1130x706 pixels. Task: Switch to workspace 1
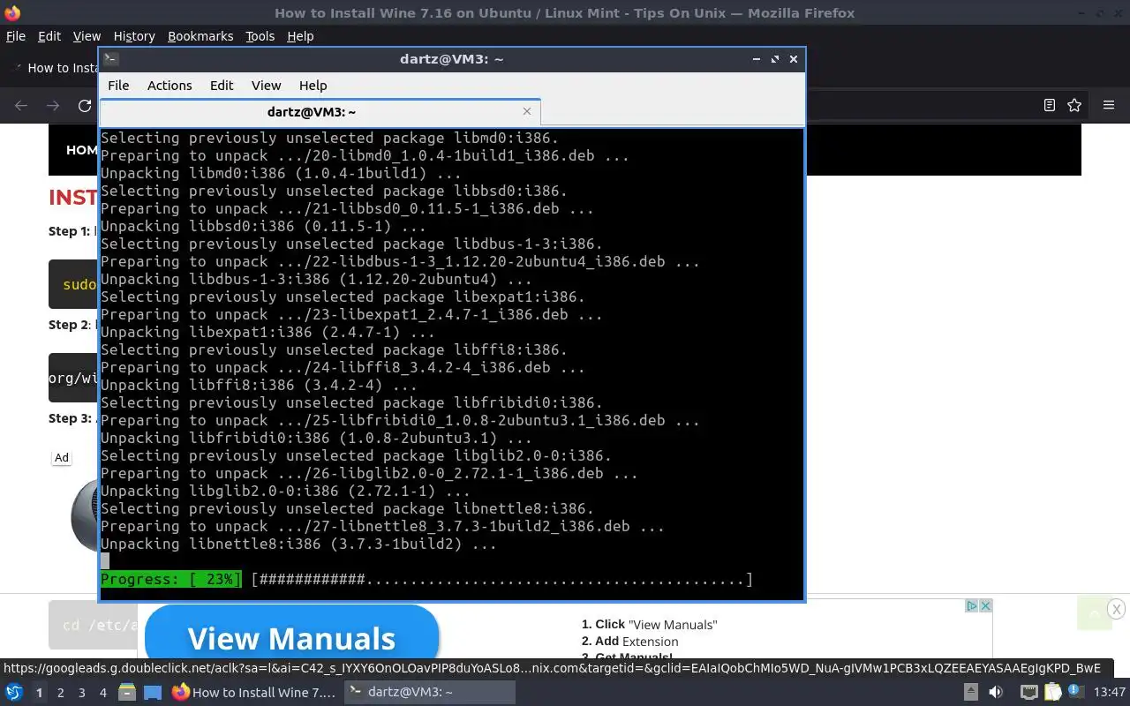39,693
